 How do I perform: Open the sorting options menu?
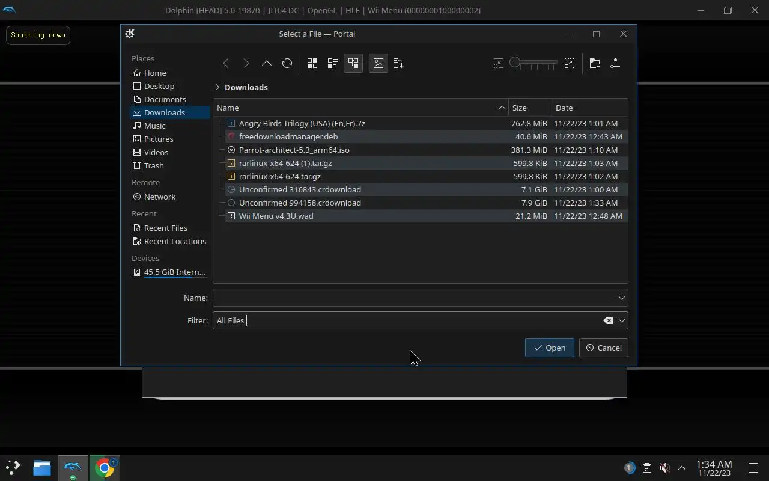click(399, 63)
